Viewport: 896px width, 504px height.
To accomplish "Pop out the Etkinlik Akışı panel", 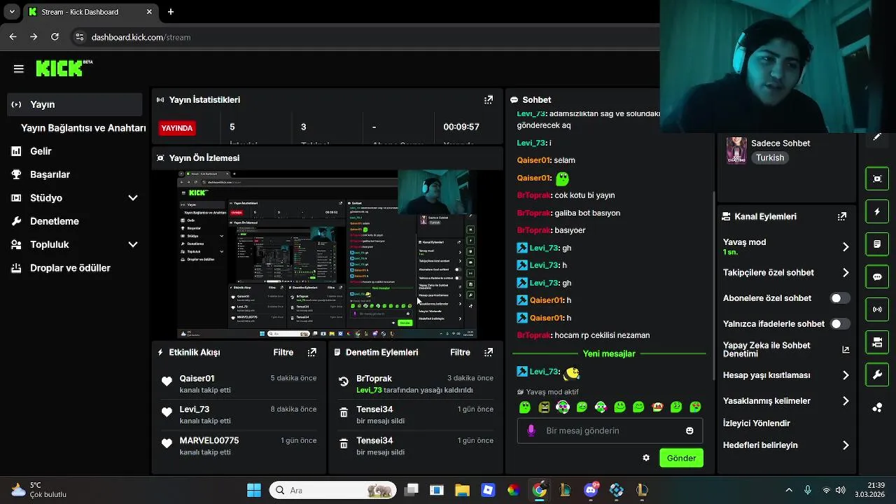I will (x=312, y=352).
